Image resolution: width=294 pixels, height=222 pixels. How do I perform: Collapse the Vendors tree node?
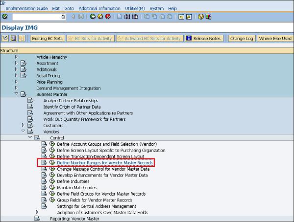pos(23,132)
